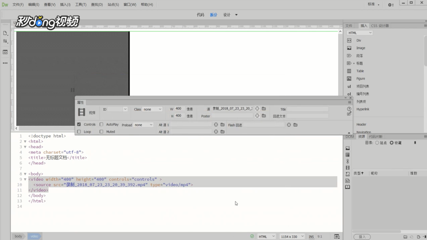Open the help icon in Properties panel
Viewport: 427px width, 240px height.
coord(349,109)
